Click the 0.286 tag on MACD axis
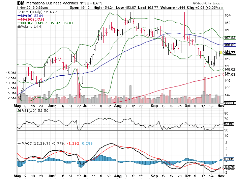 (x=229, y=159)
